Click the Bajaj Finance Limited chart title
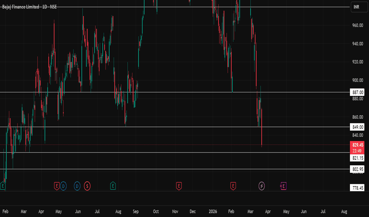The image size is (369, 217). [x=29, y=7]
